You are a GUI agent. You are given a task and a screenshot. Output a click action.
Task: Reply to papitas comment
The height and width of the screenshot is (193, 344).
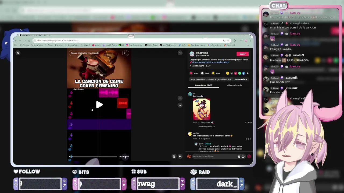(206, 139)
